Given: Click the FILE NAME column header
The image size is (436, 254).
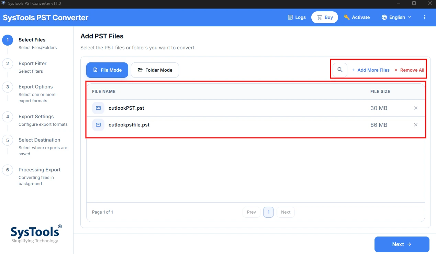Looking at the screenshot, I should pos(104,92).
